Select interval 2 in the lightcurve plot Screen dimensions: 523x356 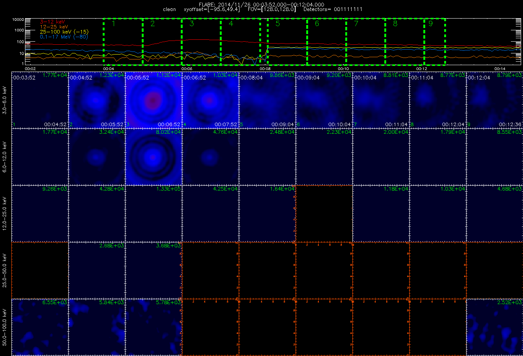[x=152, y=23]
